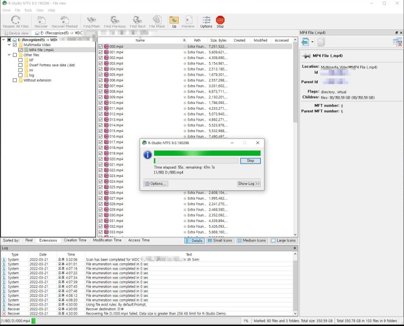This screenshot has width=404, height=326.
Task: Select the Details view button
Action: click(x=194, y=240)
